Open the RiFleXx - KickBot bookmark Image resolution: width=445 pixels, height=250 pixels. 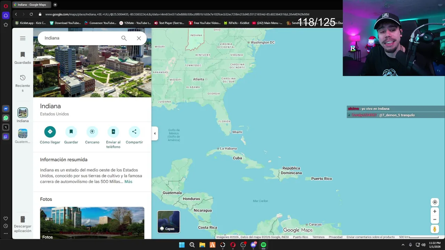pyautogui.click(x=236, y=23)
